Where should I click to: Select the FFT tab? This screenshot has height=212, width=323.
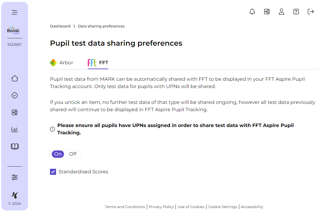[x=98, y=63]
